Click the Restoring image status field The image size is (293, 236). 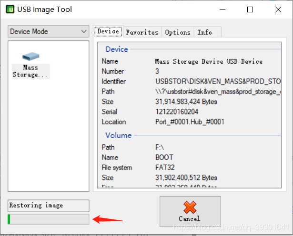(49, 206)
